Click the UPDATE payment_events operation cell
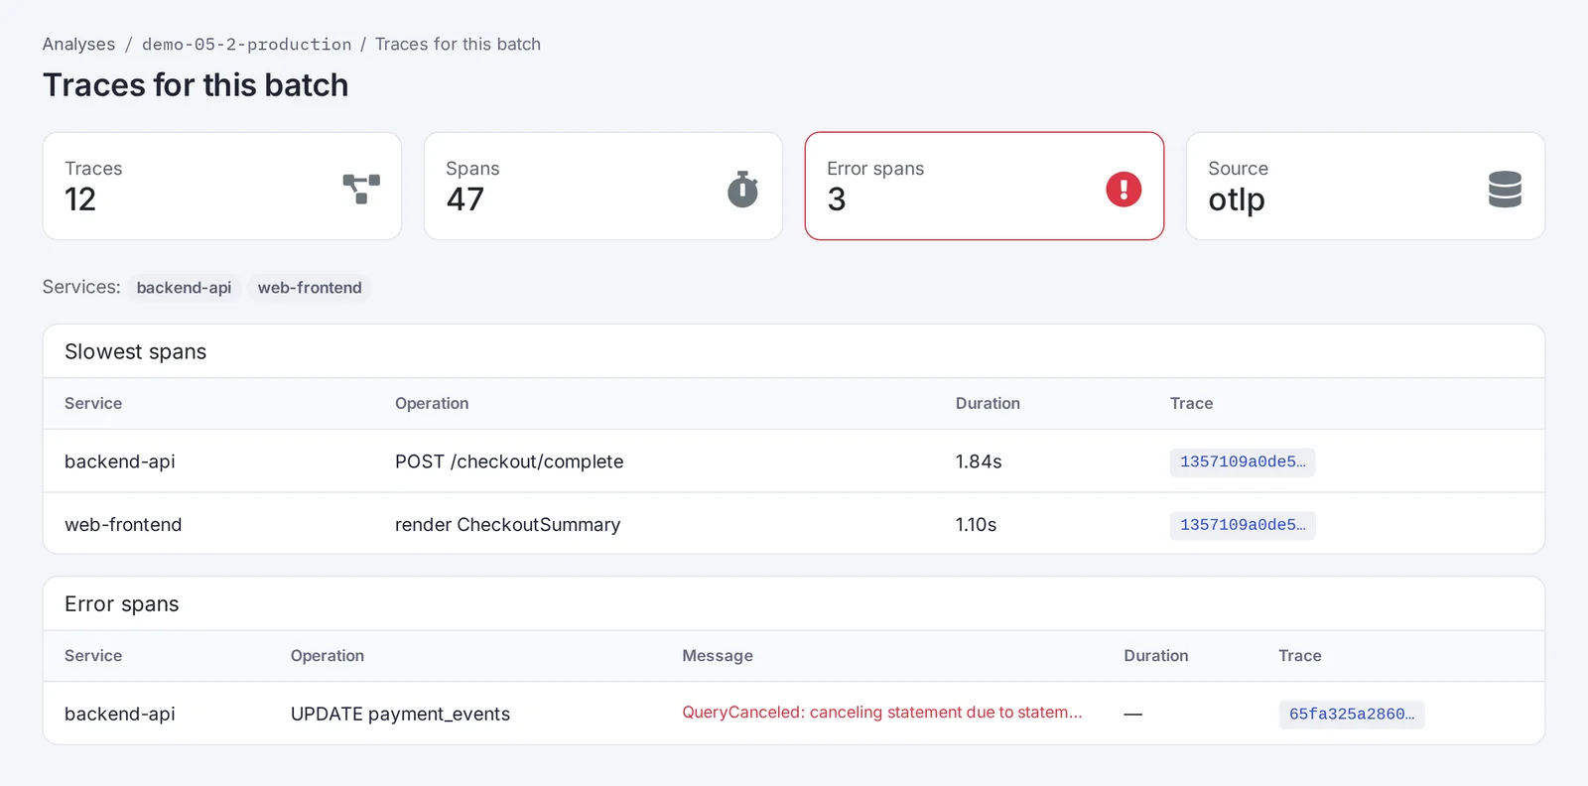 click(x=400, y=714)
